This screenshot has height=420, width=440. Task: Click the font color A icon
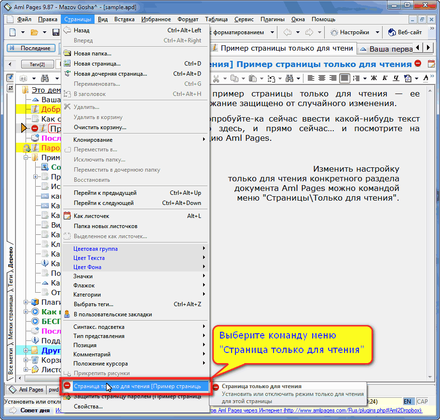coord(426,78)
